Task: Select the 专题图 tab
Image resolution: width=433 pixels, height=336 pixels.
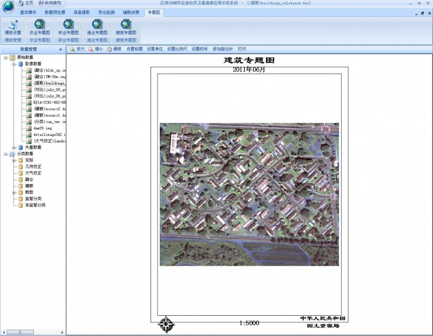Action: tap(154, 12)
